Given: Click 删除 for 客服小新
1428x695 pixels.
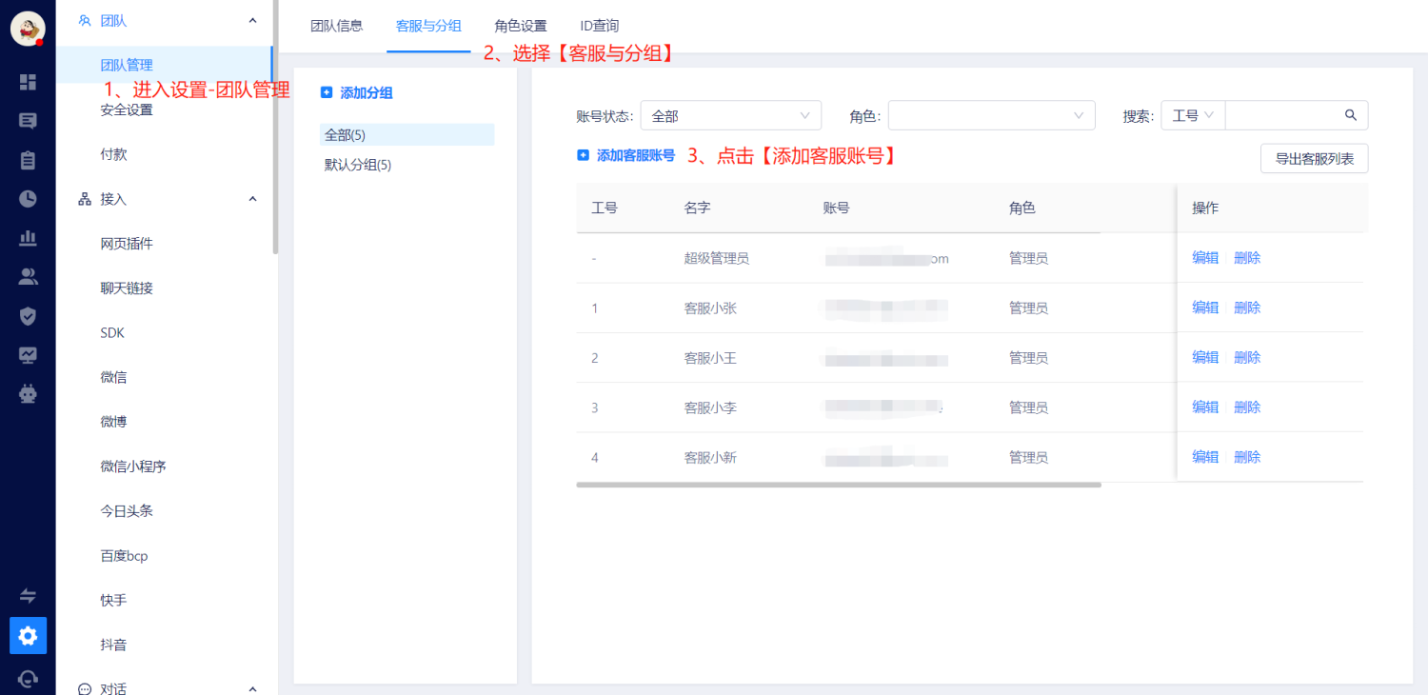Looking at the screenshot, I should coord(1247,457).
